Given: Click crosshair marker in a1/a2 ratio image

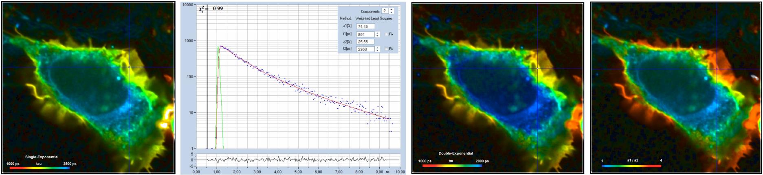Looking at the screenshot, I should (x=717, y=69).
